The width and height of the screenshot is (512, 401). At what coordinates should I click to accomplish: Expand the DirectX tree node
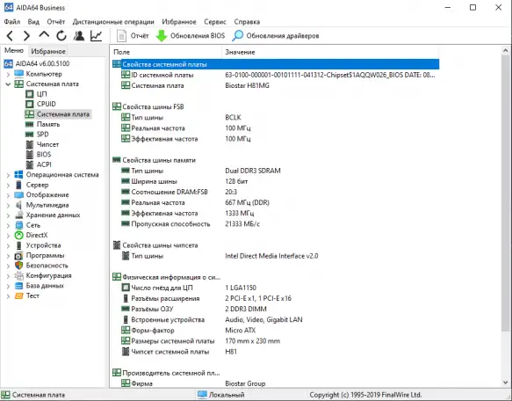click(8, 236)
